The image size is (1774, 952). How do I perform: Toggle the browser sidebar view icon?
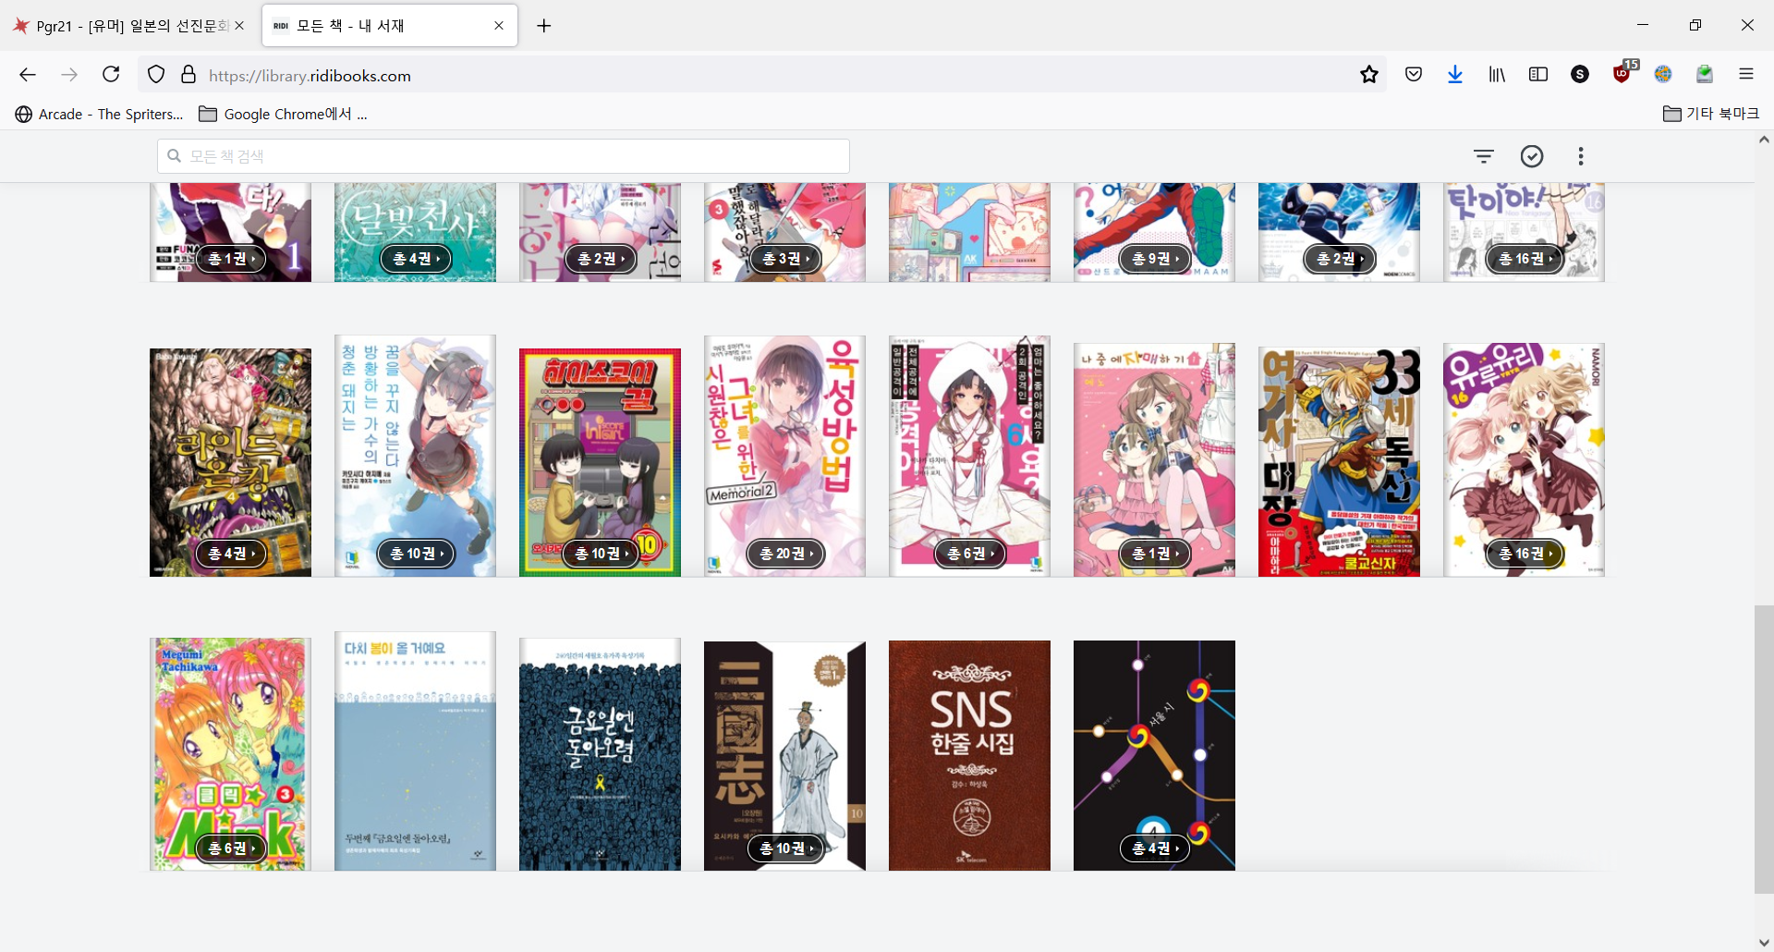1538,75
